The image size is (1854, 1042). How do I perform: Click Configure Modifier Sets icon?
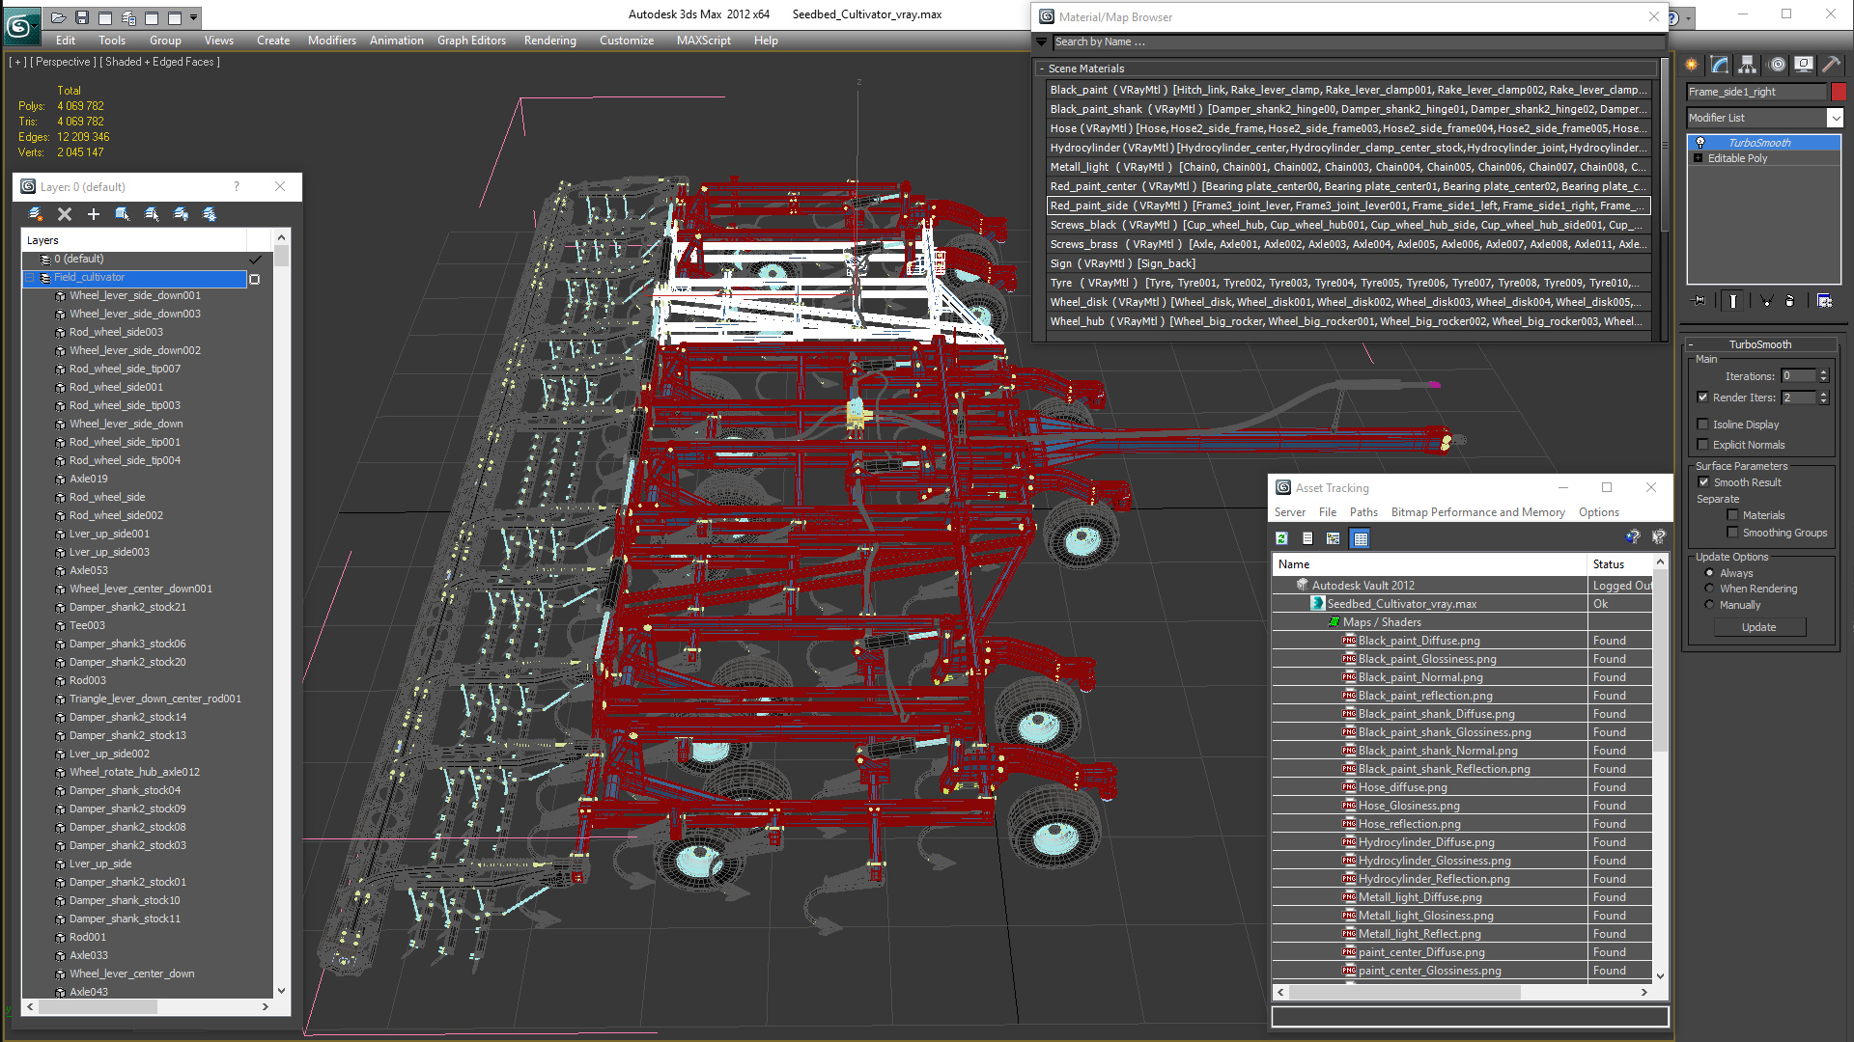coord(1824,301)
